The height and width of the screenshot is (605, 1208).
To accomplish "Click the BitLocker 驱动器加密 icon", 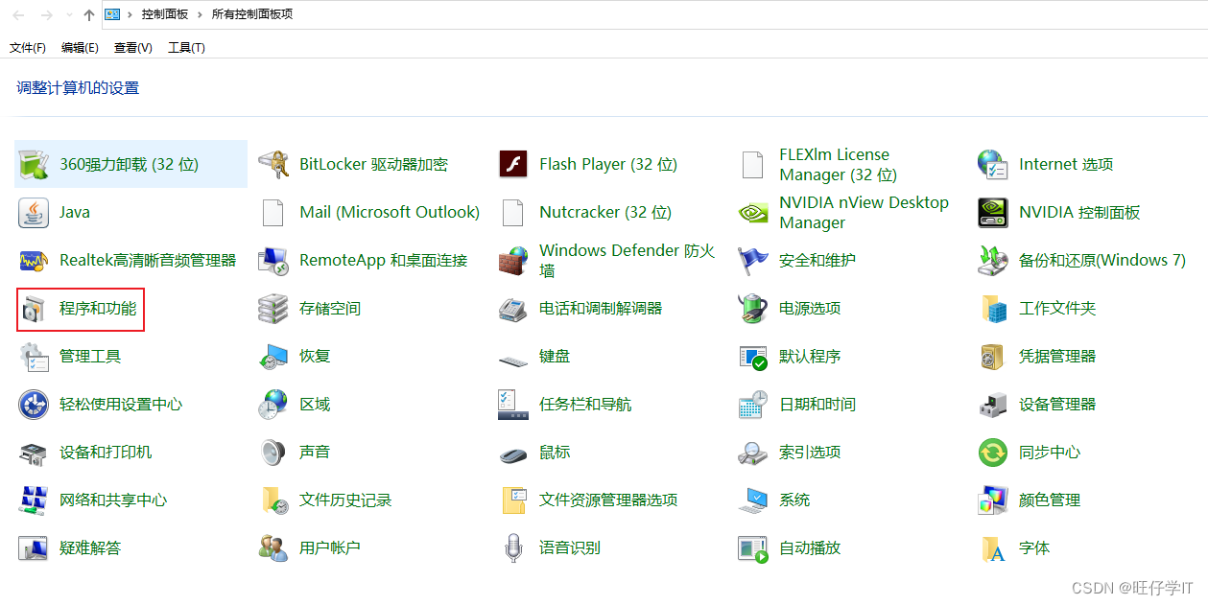I will pos(273,164).
